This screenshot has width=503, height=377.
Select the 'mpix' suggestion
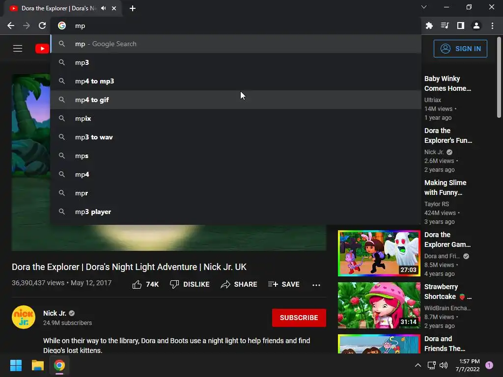(x=236, y=118)
